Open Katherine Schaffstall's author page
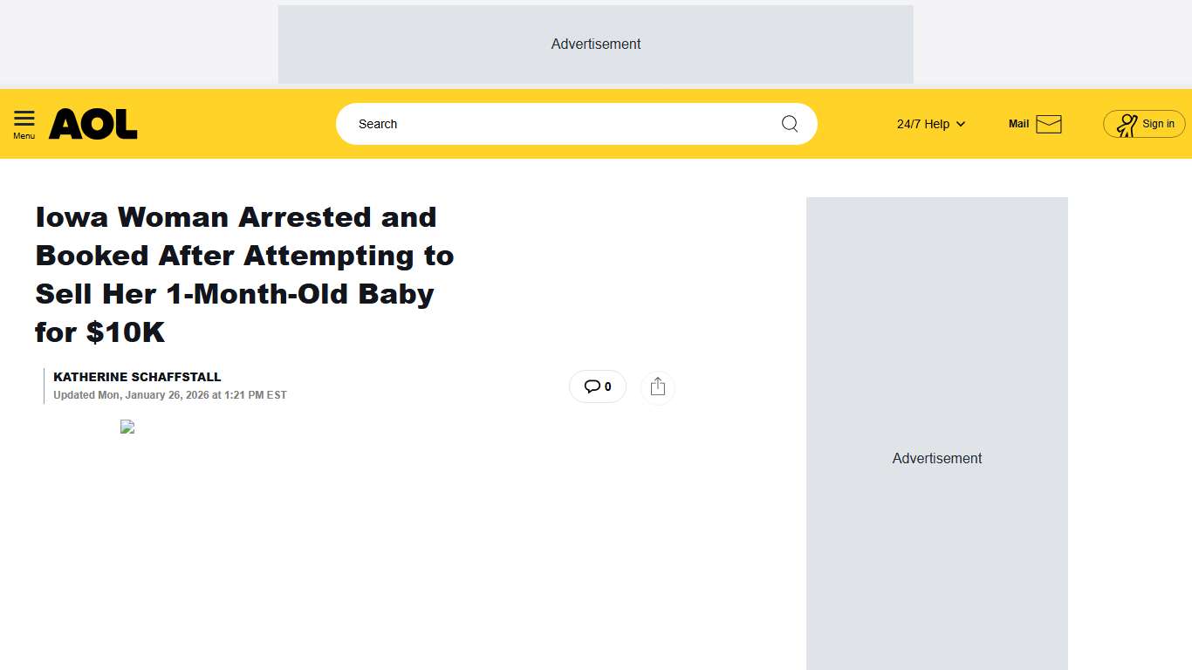The width and height of the screenshot is (1192, 670). 137,377
